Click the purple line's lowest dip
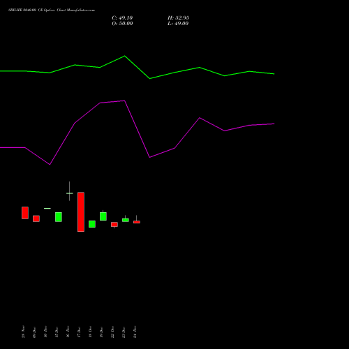 pyautogui.click(x=50, y=165)
